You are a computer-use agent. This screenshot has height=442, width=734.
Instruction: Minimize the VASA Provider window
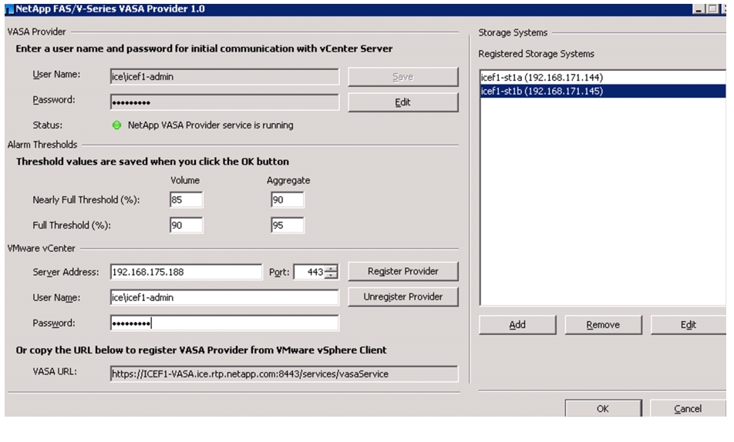point(699,9)
